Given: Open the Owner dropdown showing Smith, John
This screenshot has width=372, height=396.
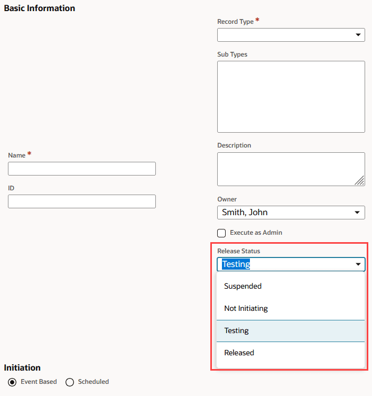Looking at the screenshot, I should click(x=291, y=213).
